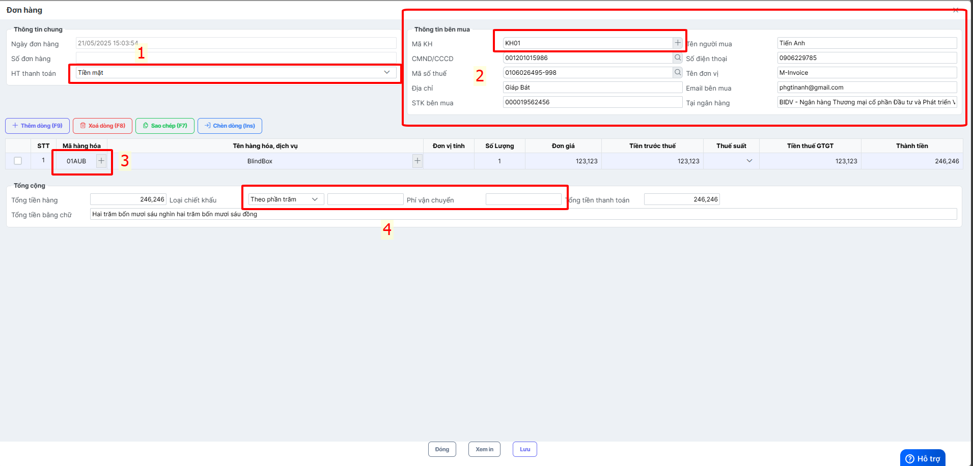Click the plus icon beside Mã KH field
This screenshot has width=973, height=466.
(678, 43)
